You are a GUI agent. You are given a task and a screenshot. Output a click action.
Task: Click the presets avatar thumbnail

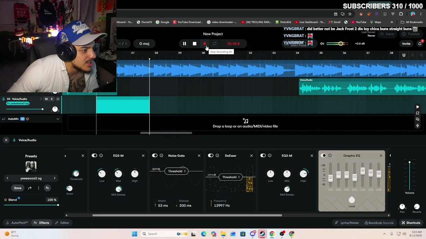[31, 167]
